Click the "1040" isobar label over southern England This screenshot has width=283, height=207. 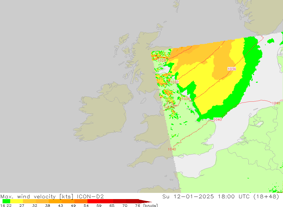click(172, 149)
